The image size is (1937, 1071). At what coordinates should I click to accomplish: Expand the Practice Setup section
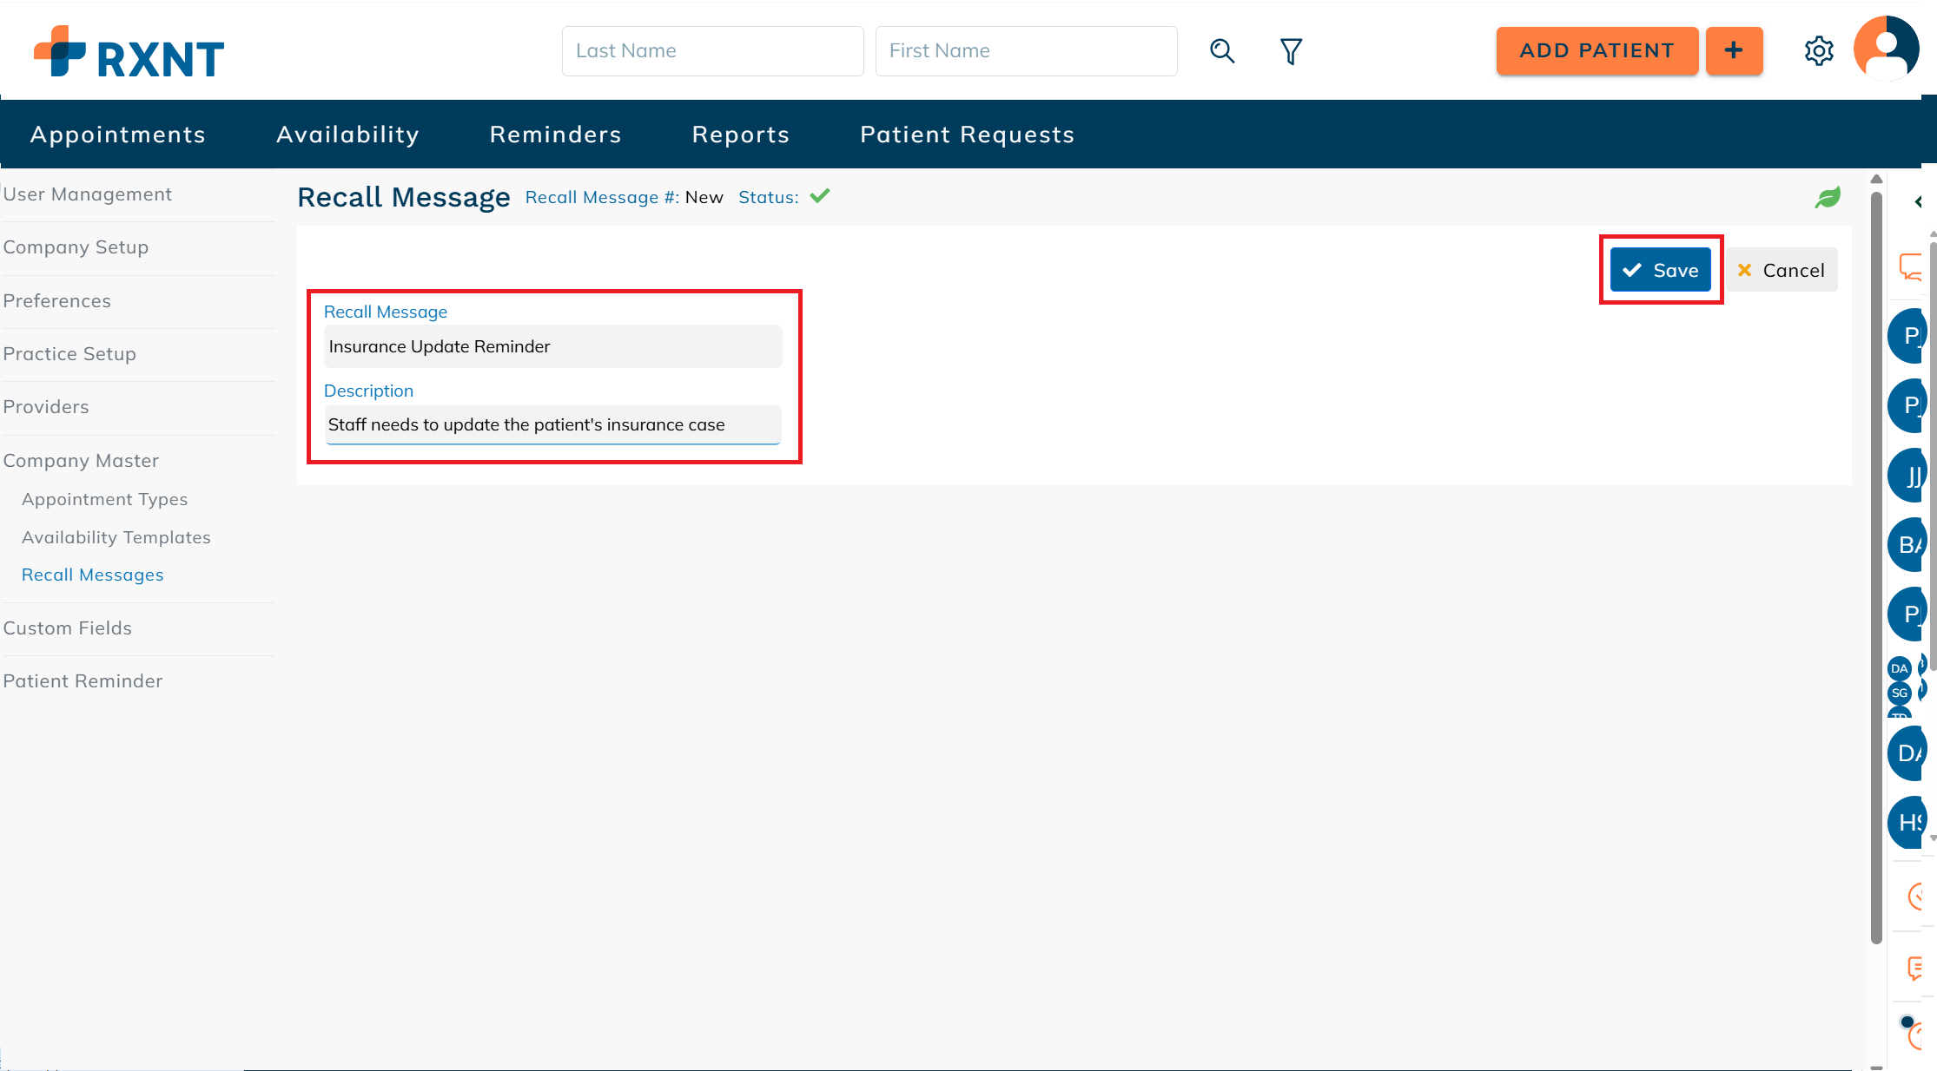[69, 354]
